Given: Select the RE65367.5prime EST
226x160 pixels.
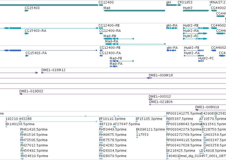Looking at the screenshot, I should pos(168,122).
